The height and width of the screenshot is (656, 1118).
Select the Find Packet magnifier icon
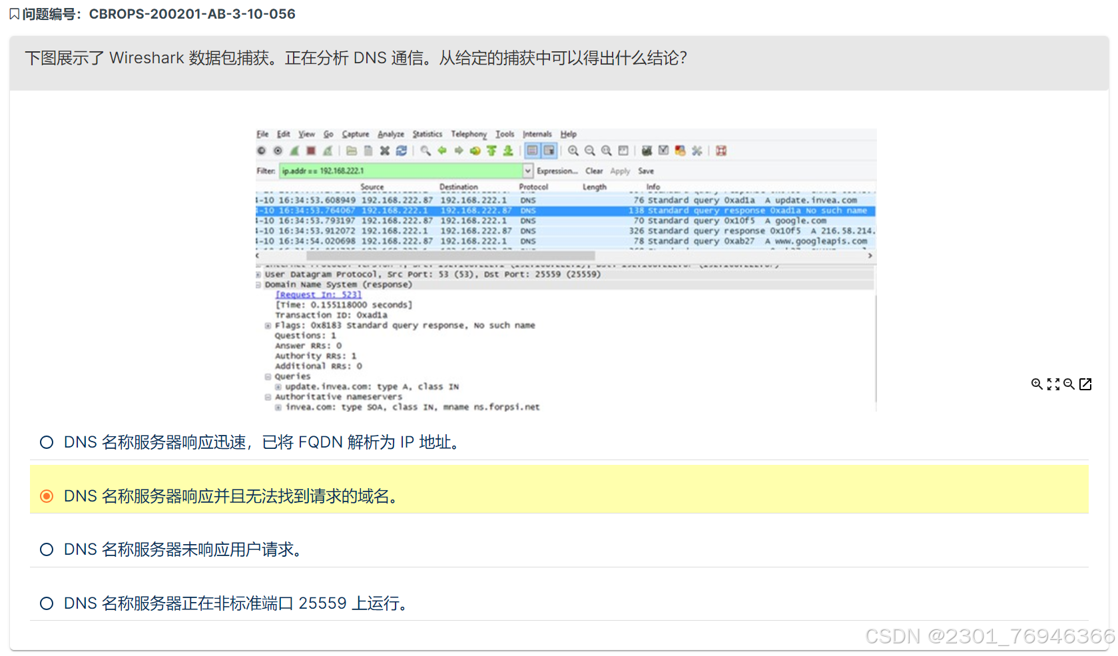pyautogui.click(x=425, y=151)
